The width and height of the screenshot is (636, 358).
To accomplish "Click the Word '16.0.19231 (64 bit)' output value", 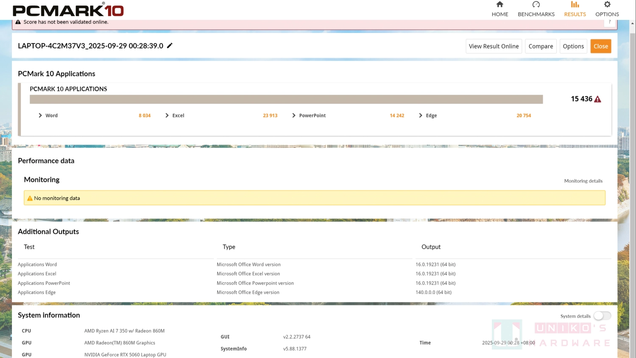I will click(435, 265).
